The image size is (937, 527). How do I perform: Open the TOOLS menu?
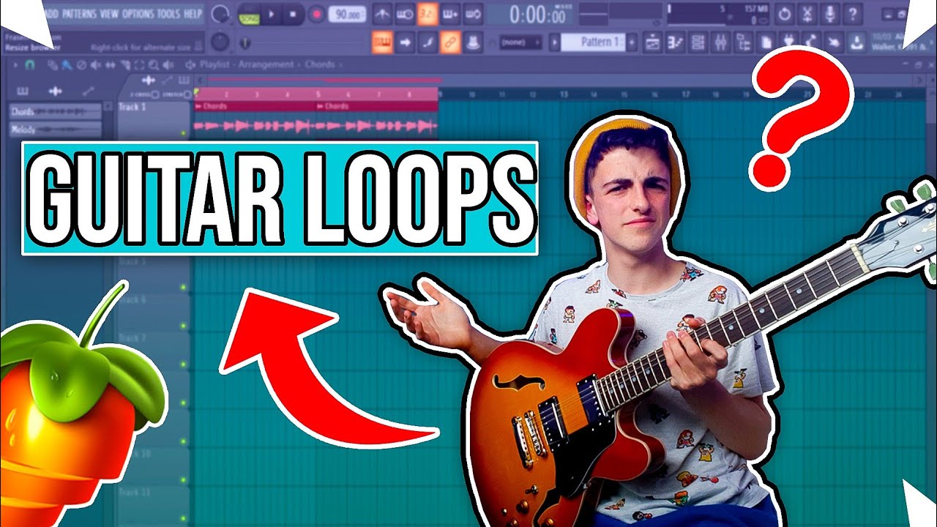(168, 13)
